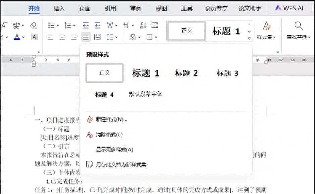
Task: Click the distributed alignment icon
Action: point(97,37)
